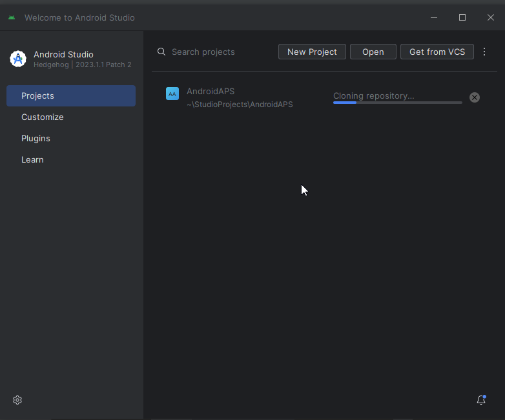Maximize the Welcome to Android Studio window

coord(462,17)
